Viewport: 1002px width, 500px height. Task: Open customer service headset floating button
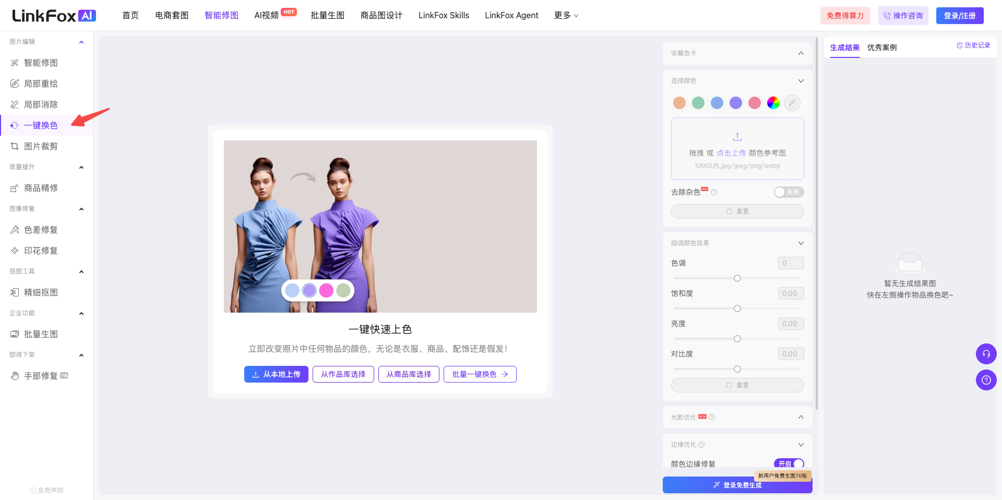[x=986, y=354]
